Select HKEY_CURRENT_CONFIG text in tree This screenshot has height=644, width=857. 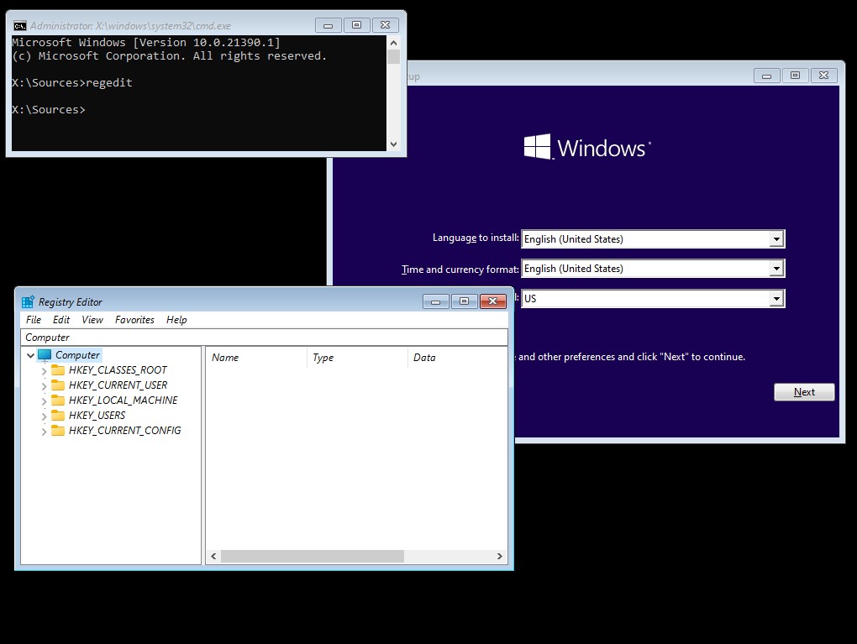click(124, 431)
